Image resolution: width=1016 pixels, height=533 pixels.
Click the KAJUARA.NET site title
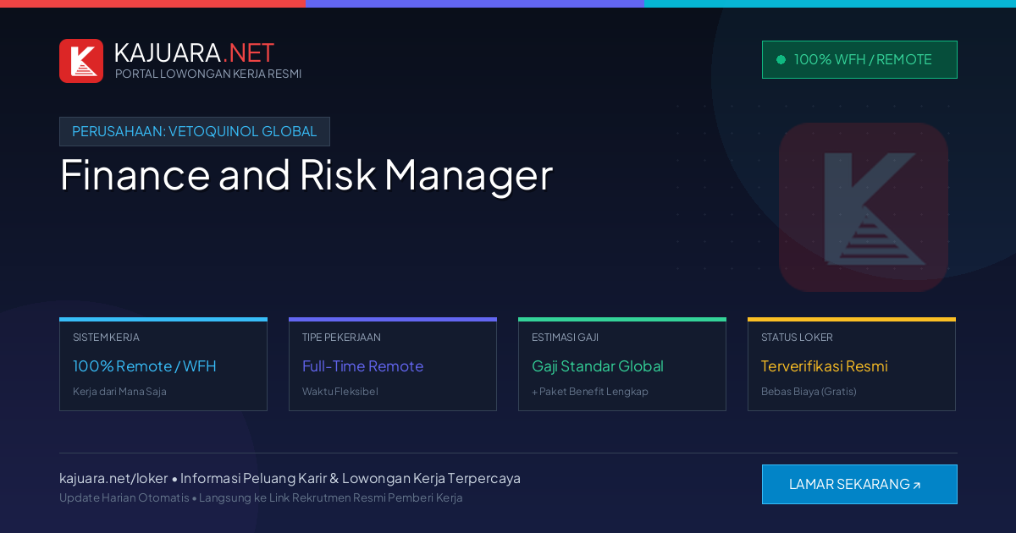[194, 52]
